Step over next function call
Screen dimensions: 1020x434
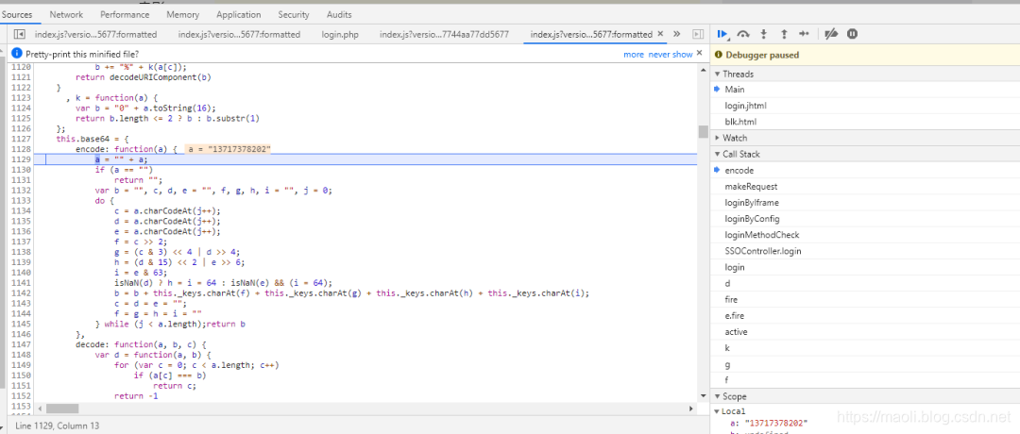743,34
